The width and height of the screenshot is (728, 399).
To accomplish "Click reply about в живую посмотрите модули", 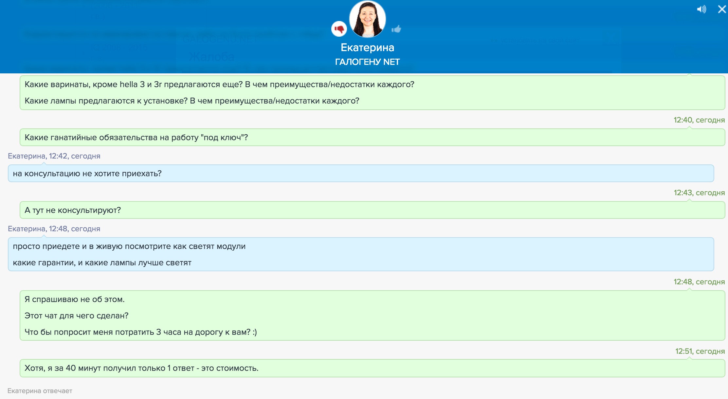I will (129, 246).
